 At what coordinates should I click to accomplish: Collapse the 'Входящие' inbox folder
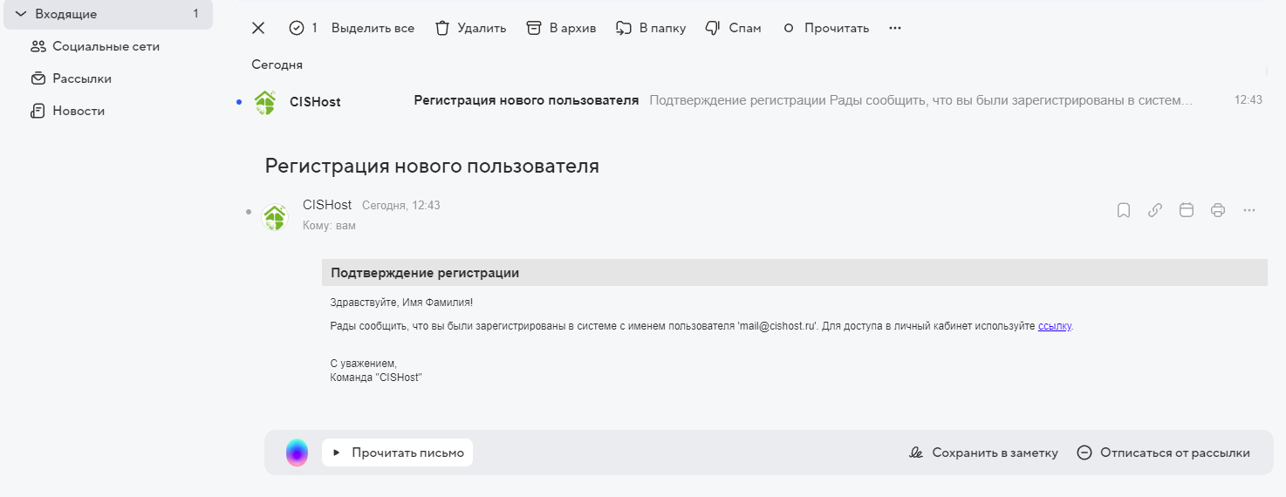point(21,14)
